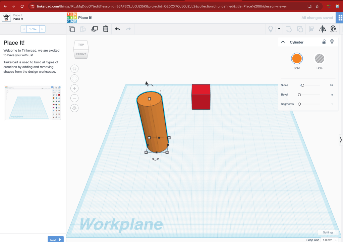
Task: Click the Cruise magnet icon
Action: click(333, 29)
